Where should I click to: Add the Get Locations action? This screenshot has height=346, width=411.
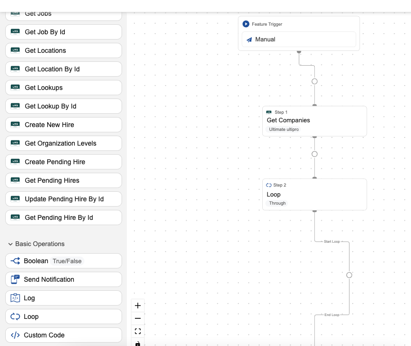click(64, 50)
